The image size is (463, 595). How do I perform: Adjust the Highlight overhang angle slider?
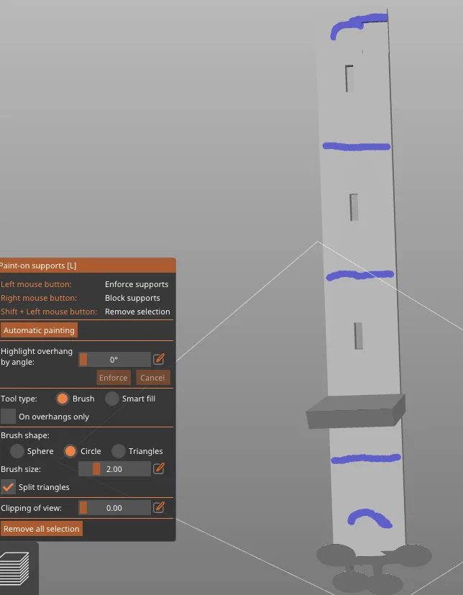coord(114,359)
